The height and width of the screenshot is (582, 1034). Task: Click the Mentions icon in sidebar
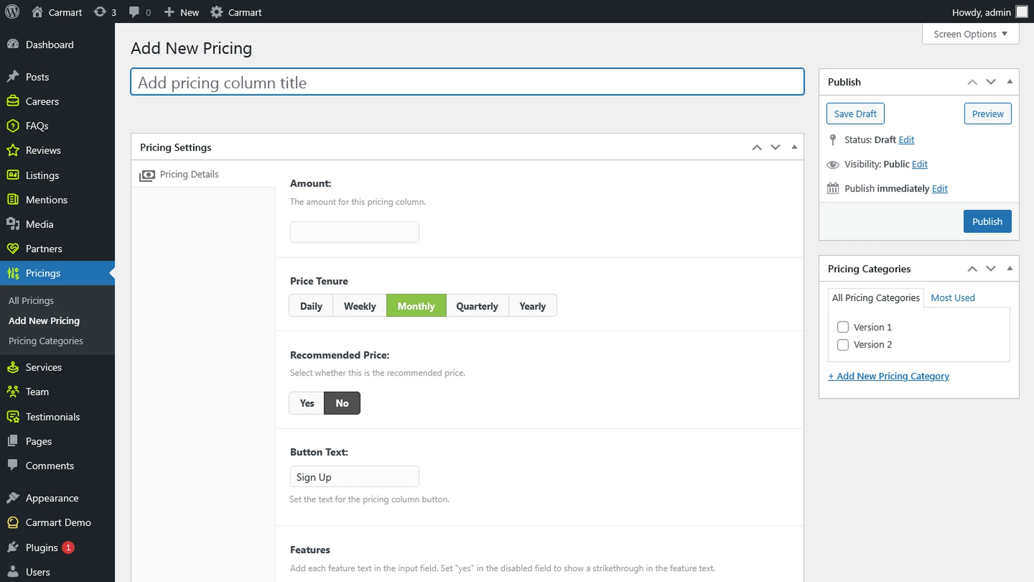coord(13,199)
